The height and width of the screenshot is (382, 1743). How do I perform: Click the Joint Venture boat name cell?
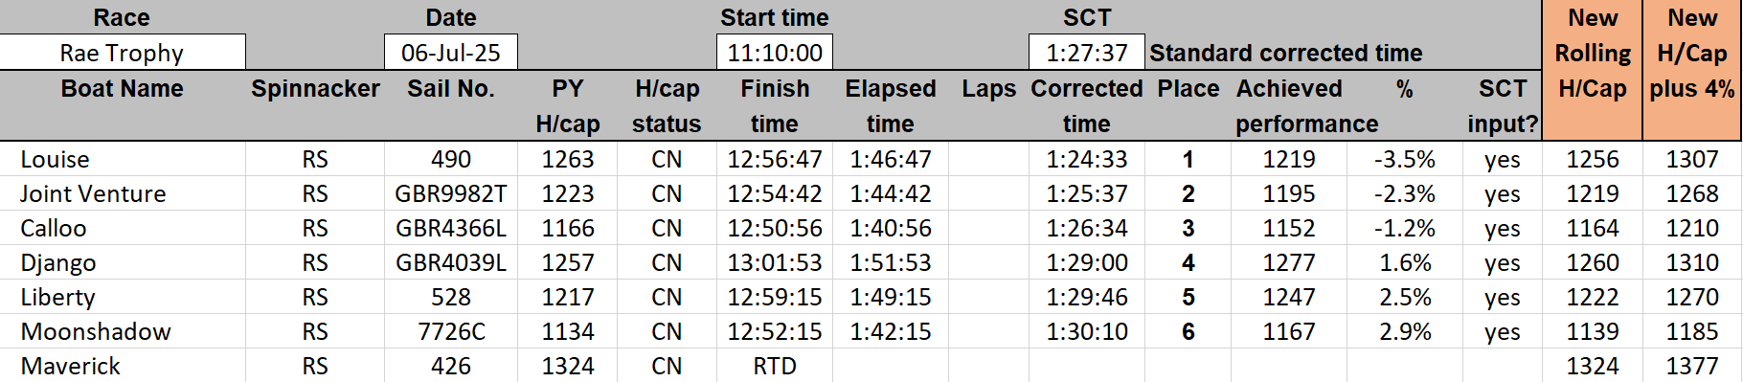[123, 193]
